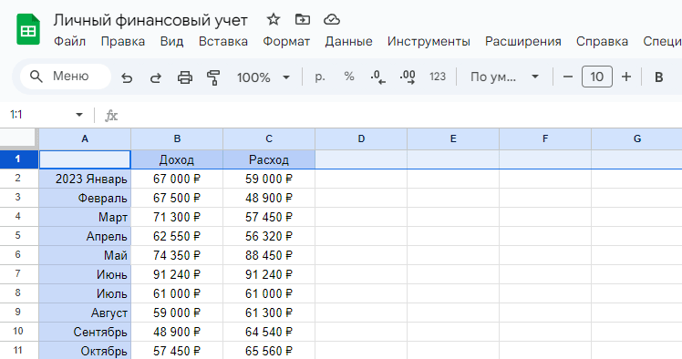
Task: Select column F header
Action: tap(545, 138)
